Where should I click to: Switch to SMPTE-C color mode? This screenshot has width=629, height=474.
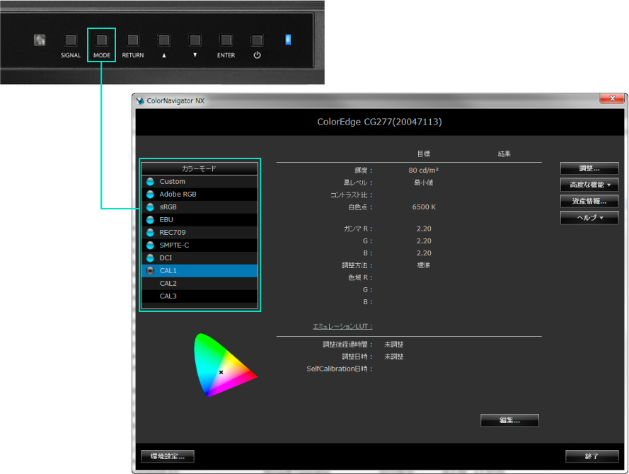tap(200, 245)
